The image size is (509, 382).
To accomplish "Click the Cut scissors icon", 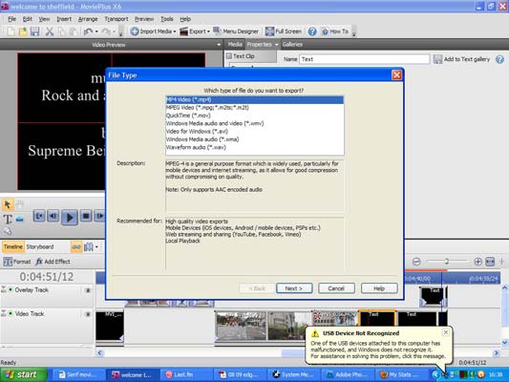I will tap(50, 32).
